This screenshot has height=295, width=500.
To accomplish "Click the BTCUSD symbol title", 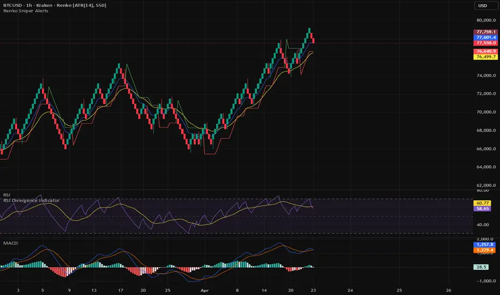I will point(11,5).
